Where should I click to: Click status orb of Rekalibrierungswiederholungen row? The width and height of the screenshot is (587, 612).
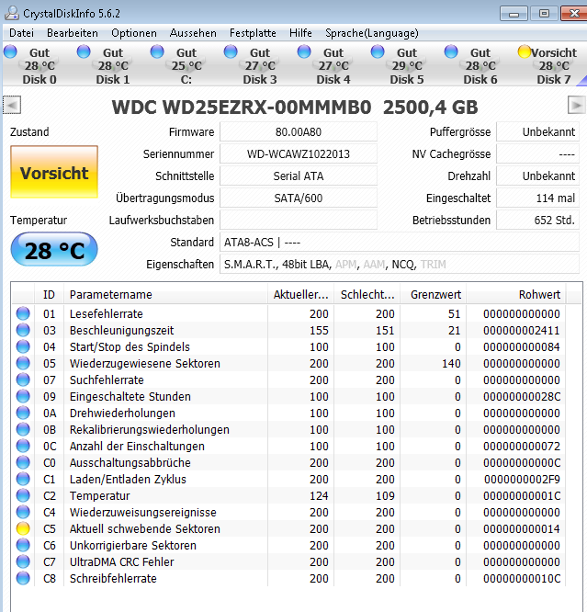pyautogui.click(x=23, y=429)
